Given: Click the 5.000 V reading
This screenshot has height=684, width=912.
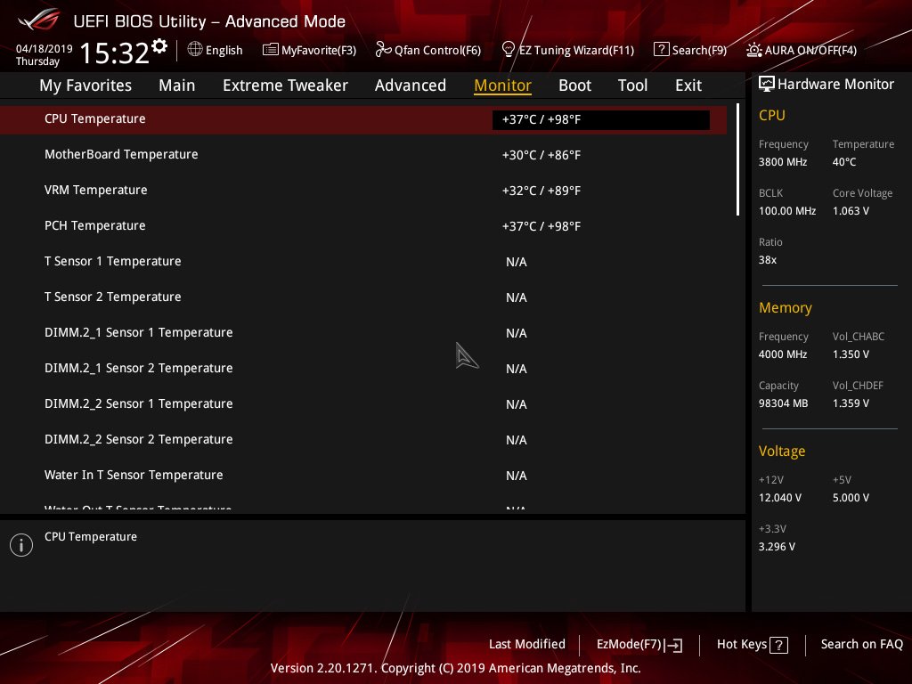Looking at the screenshot, I should pos(851,498).
